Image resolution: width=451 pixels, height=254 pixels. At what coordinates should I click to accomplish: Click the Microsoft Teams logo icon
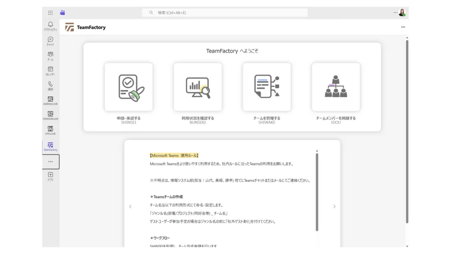(62, 13)
